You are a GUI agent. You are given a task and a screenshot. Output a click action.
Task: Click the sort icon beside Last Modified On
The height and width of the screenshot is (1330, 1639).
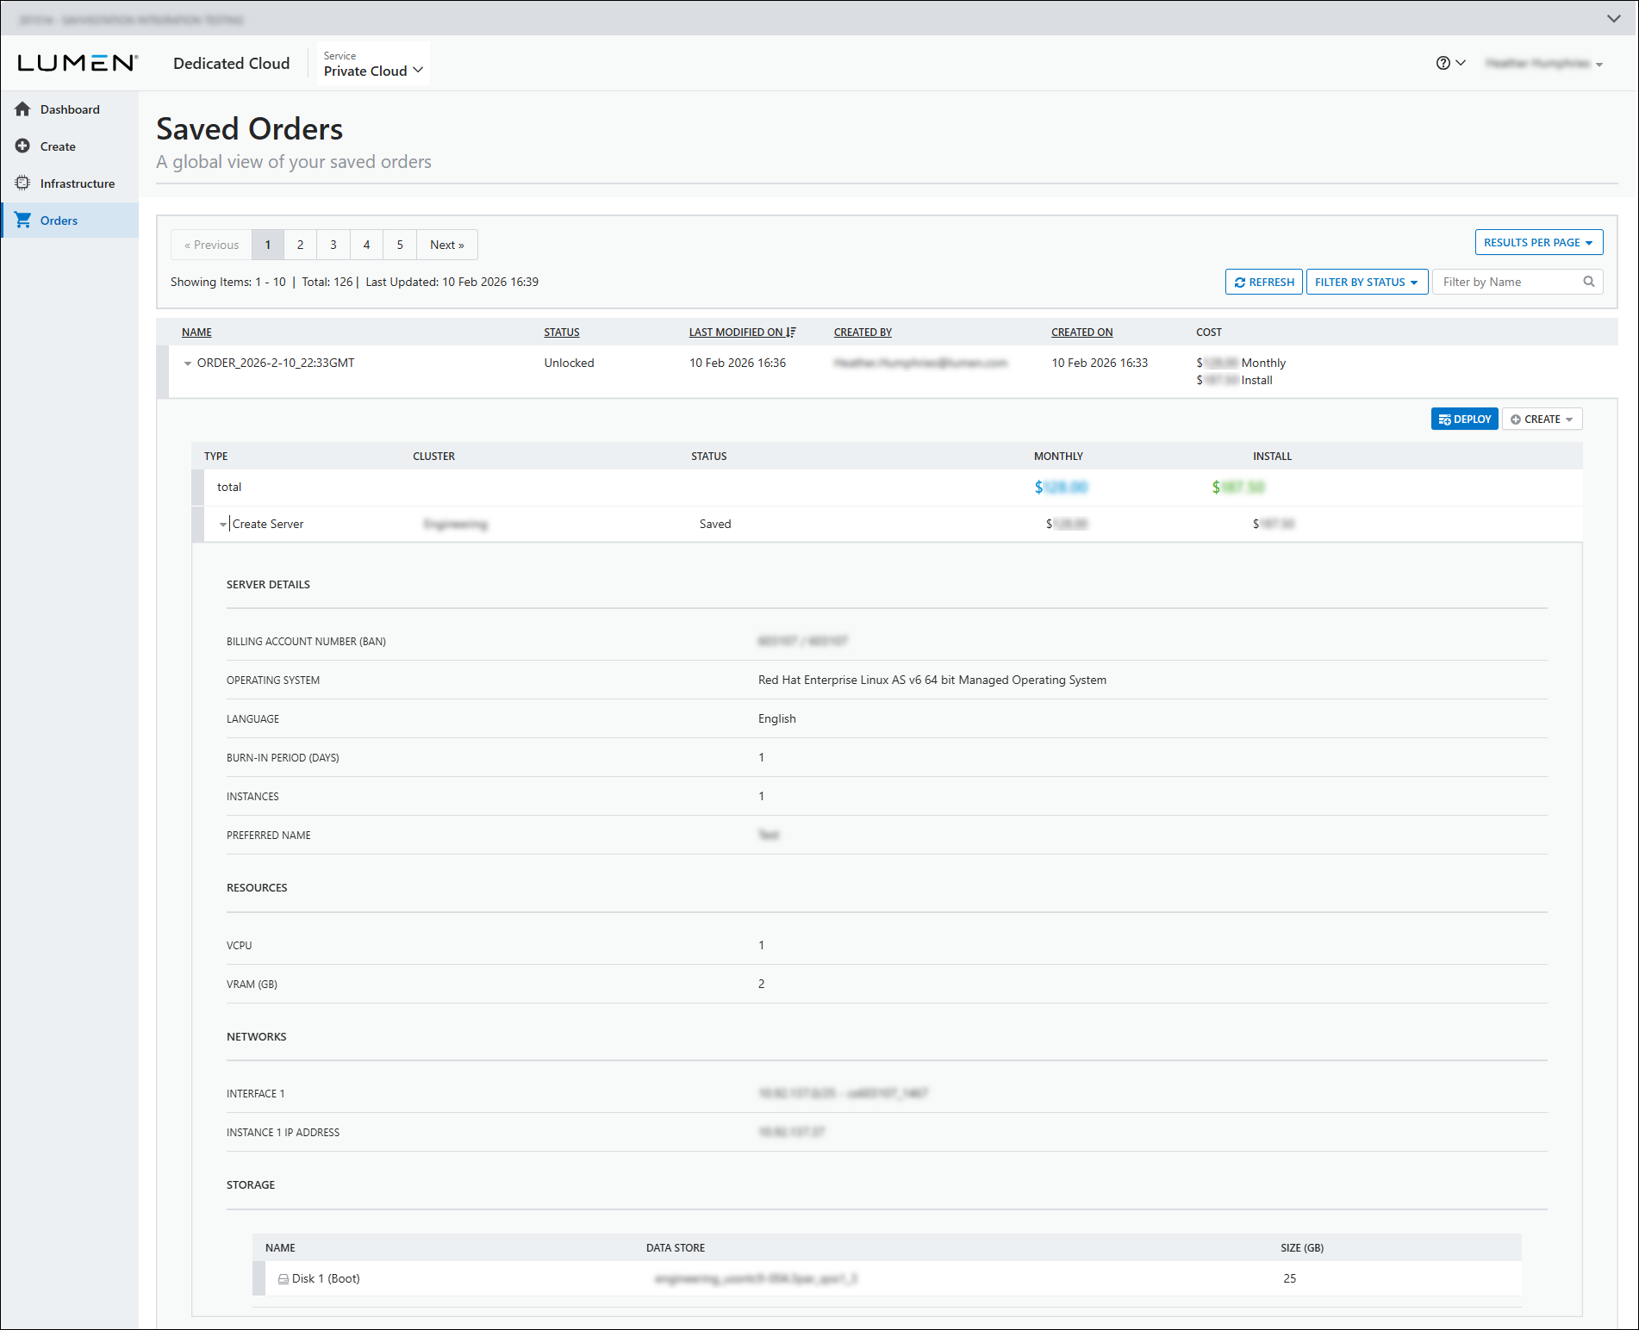click(x=791, y=332)
